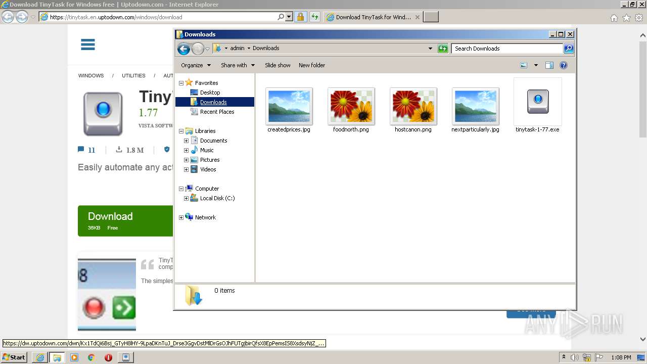Screen dimensions: 647x364
Task: Select Local Disk (C:)
Action: tap(217, 198)
